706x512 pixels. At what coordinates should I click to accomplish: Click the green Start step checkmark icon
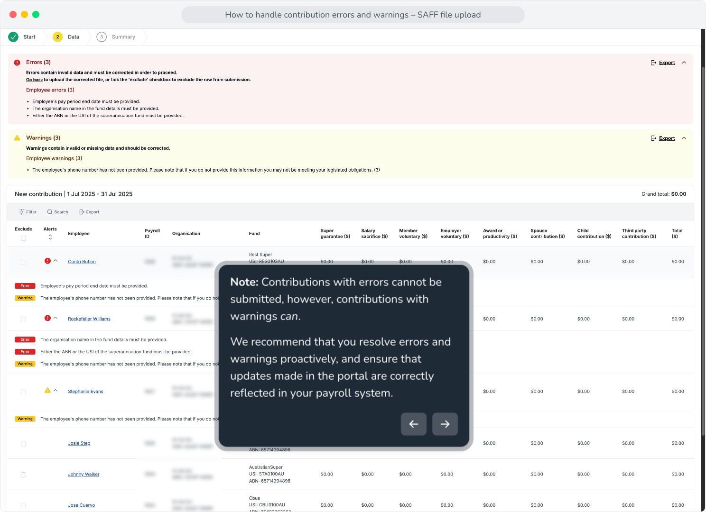[x=13, y=37]
